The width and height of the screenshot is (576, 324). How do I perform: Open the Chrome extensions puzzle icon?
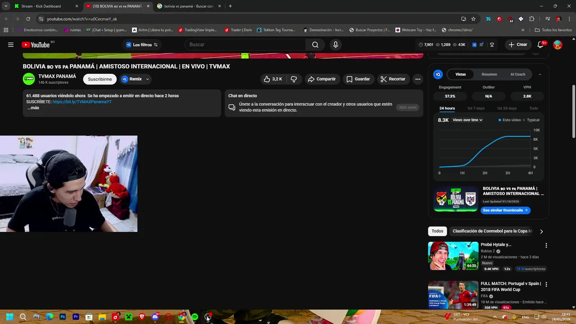[x=532, y=19]
